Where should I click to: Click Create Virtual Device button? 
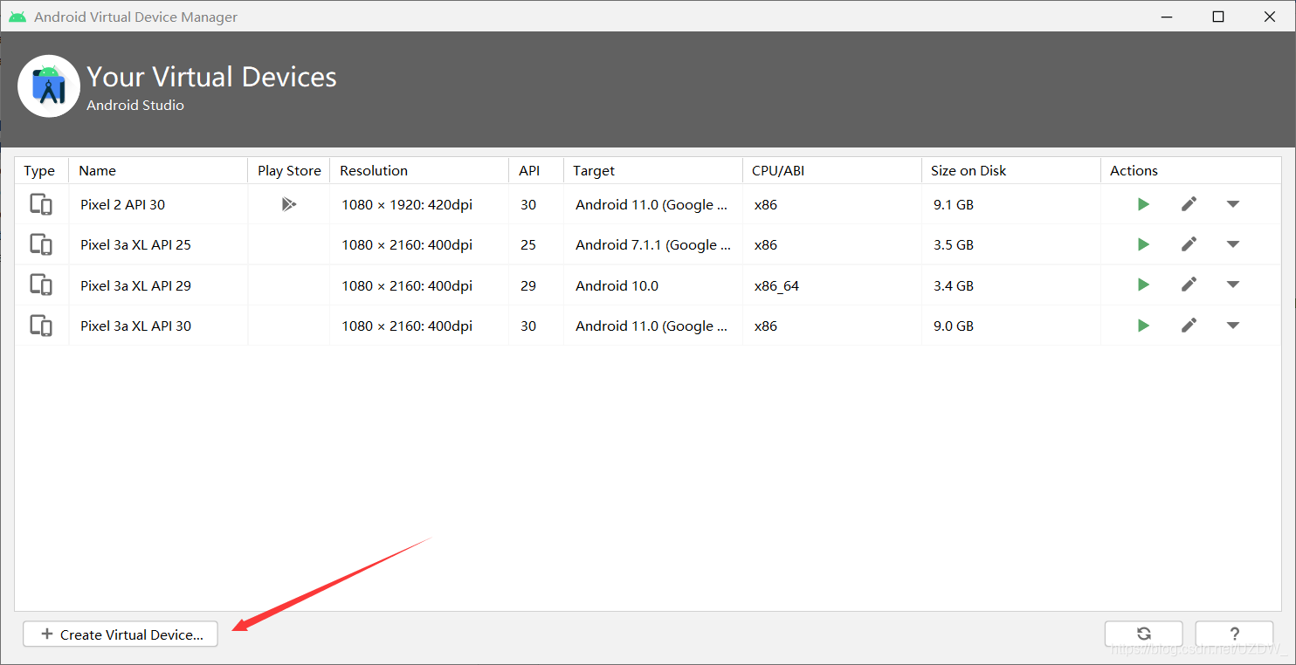121,634
